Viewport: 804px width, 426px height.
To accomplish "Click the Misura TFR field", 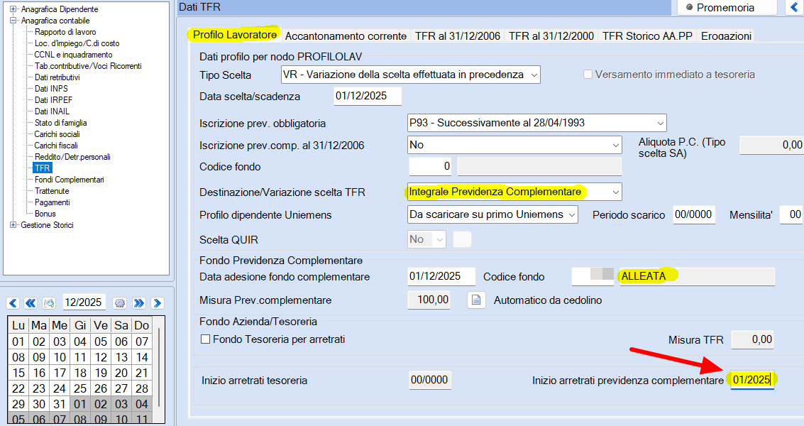I will 752,339.
